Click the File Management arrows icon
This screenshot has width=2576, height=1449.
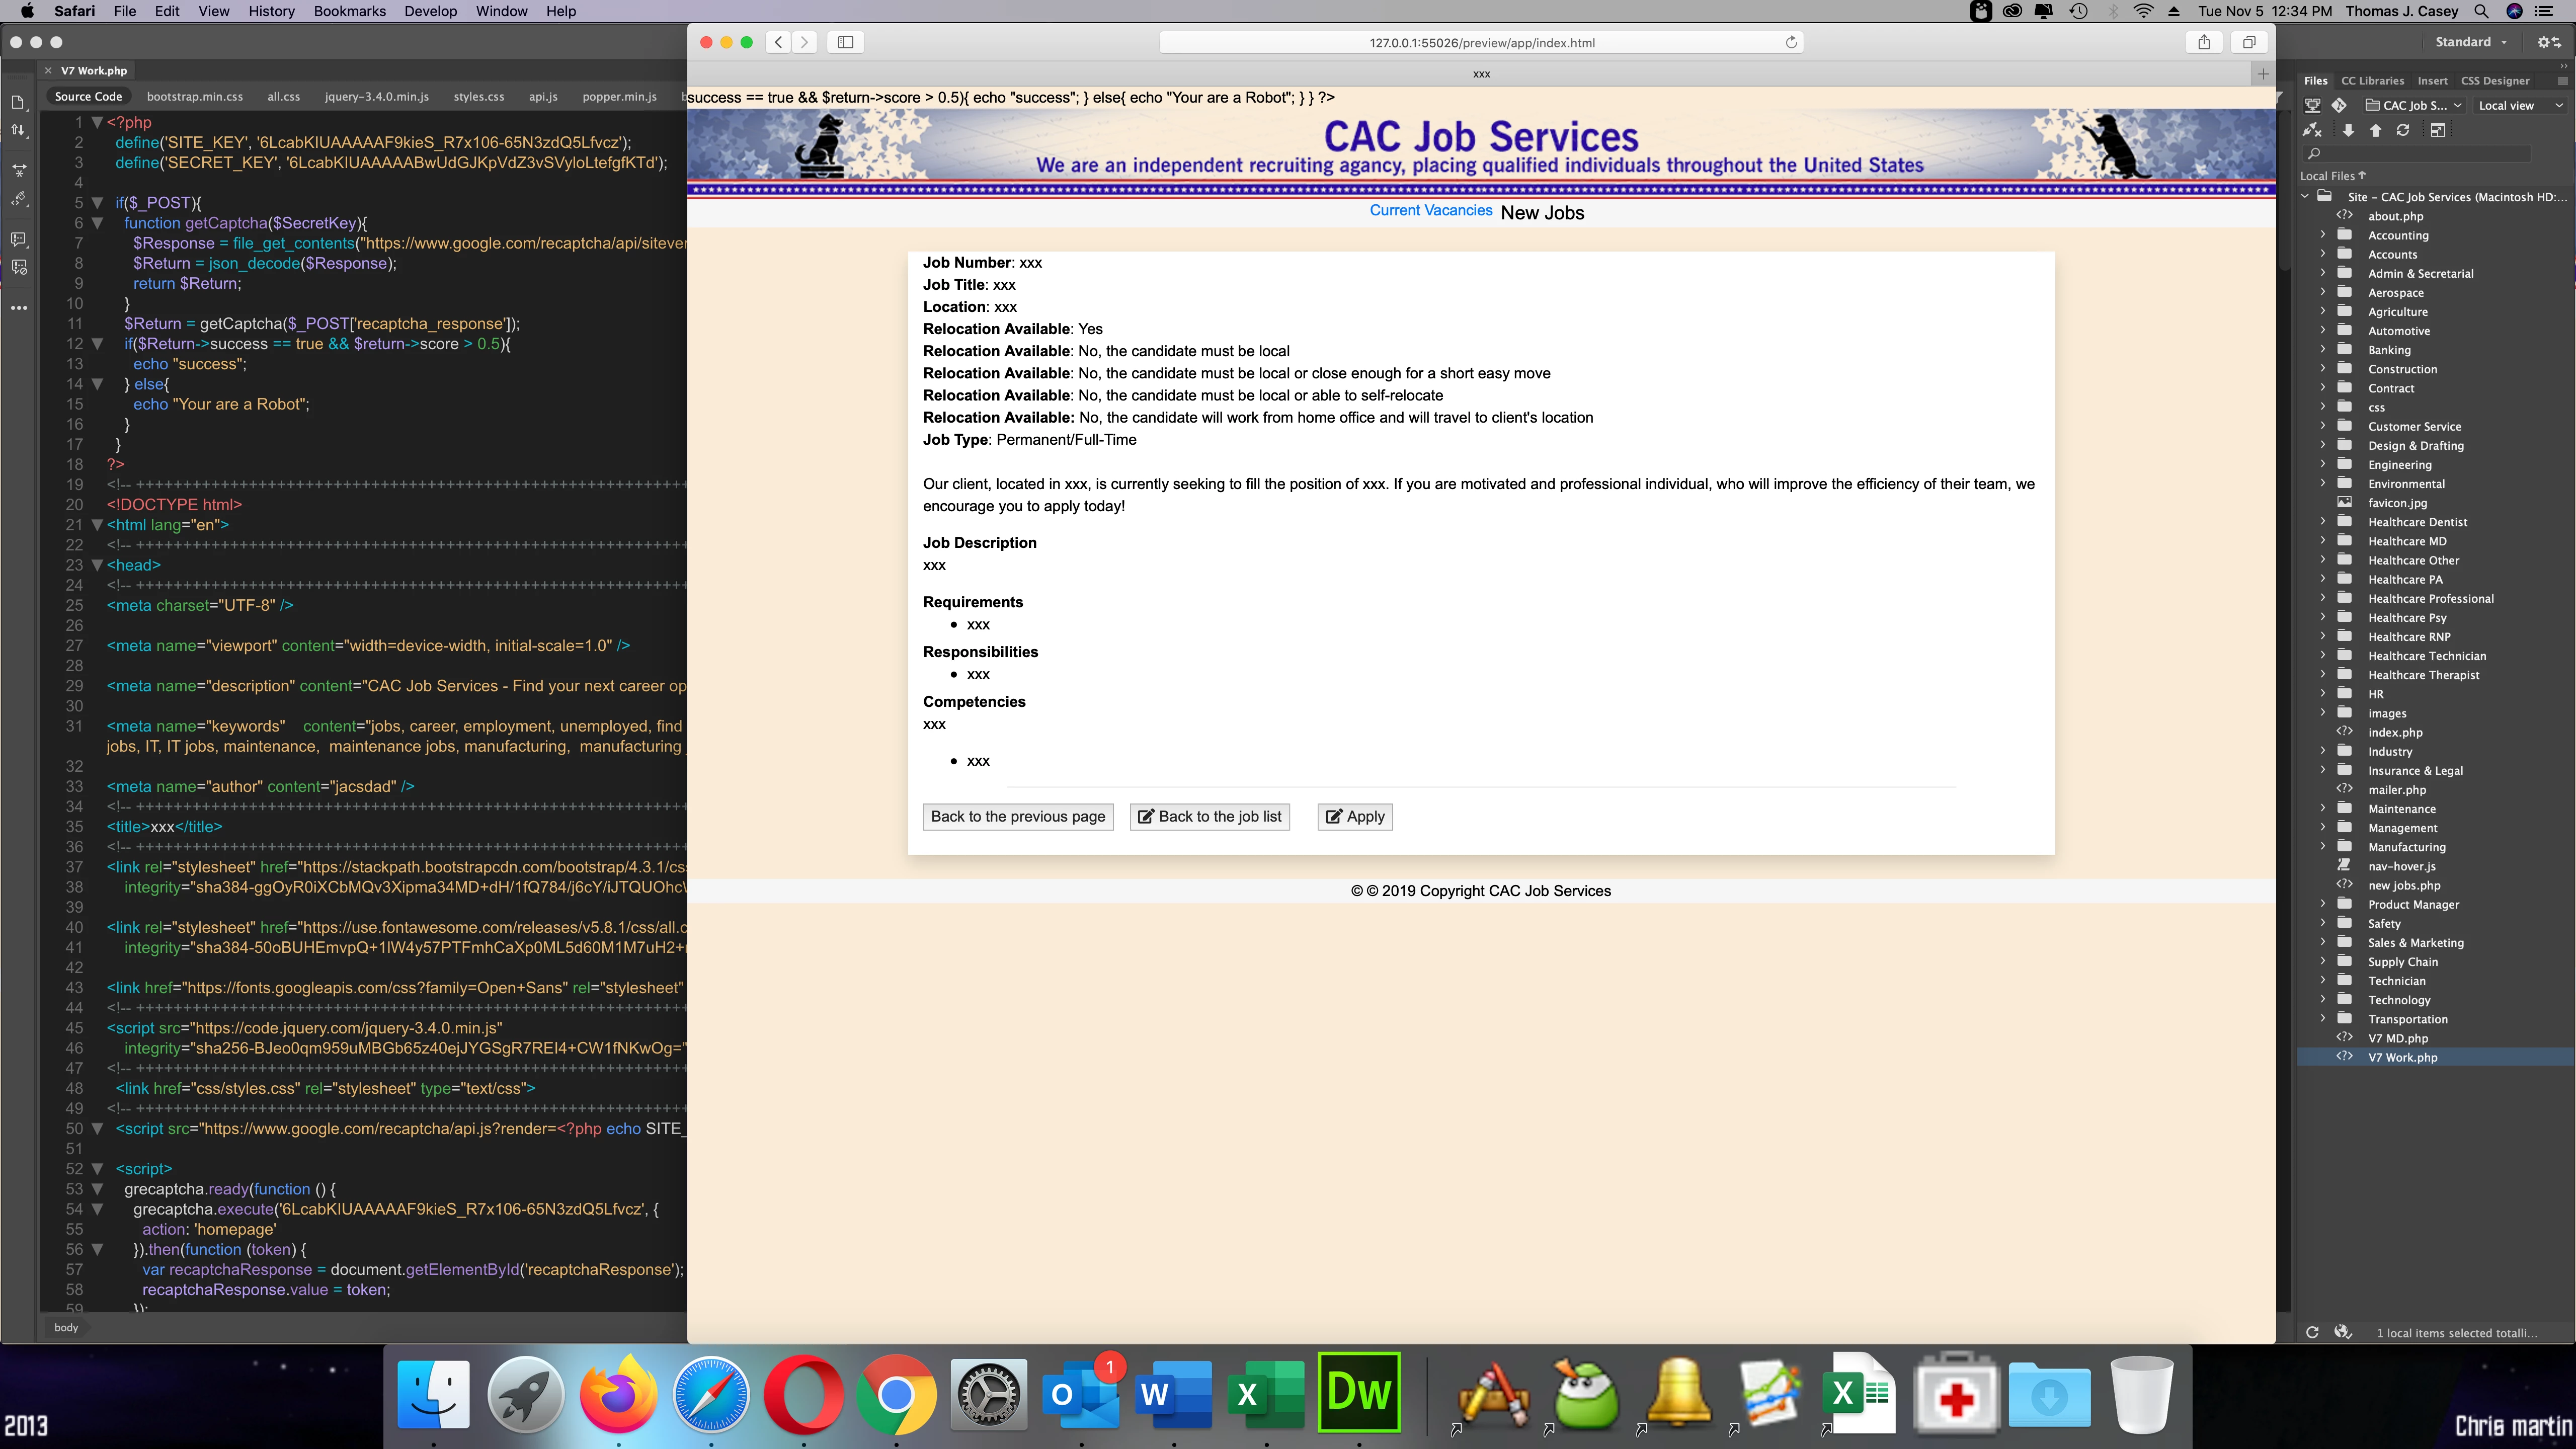[x=19, y=130]
